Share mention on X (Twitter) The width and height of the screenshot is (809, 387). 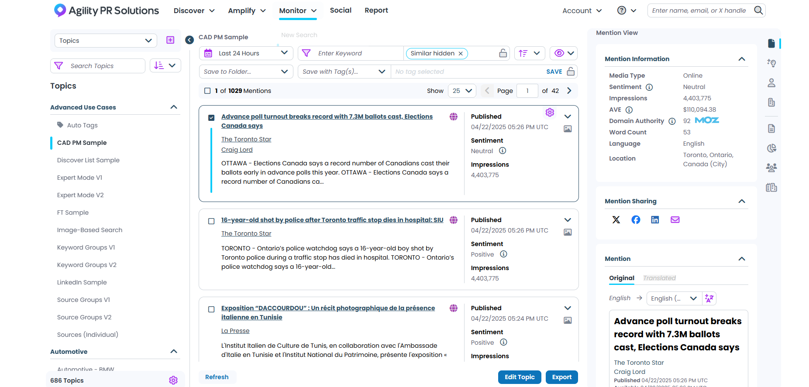pyautogui.click(x=616, y=220)
